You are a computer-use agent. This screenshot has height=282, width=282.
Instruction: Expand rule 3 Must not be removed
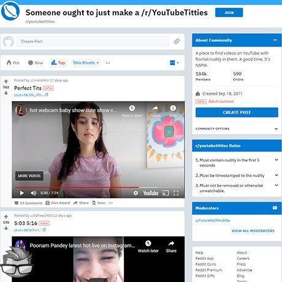click(x=237, y=188)
